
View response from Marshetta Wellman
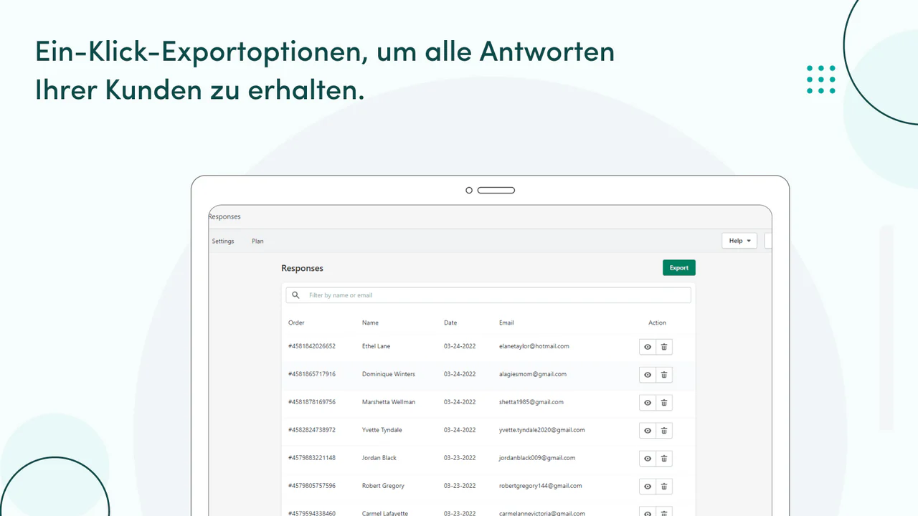(x=648, y=403)
